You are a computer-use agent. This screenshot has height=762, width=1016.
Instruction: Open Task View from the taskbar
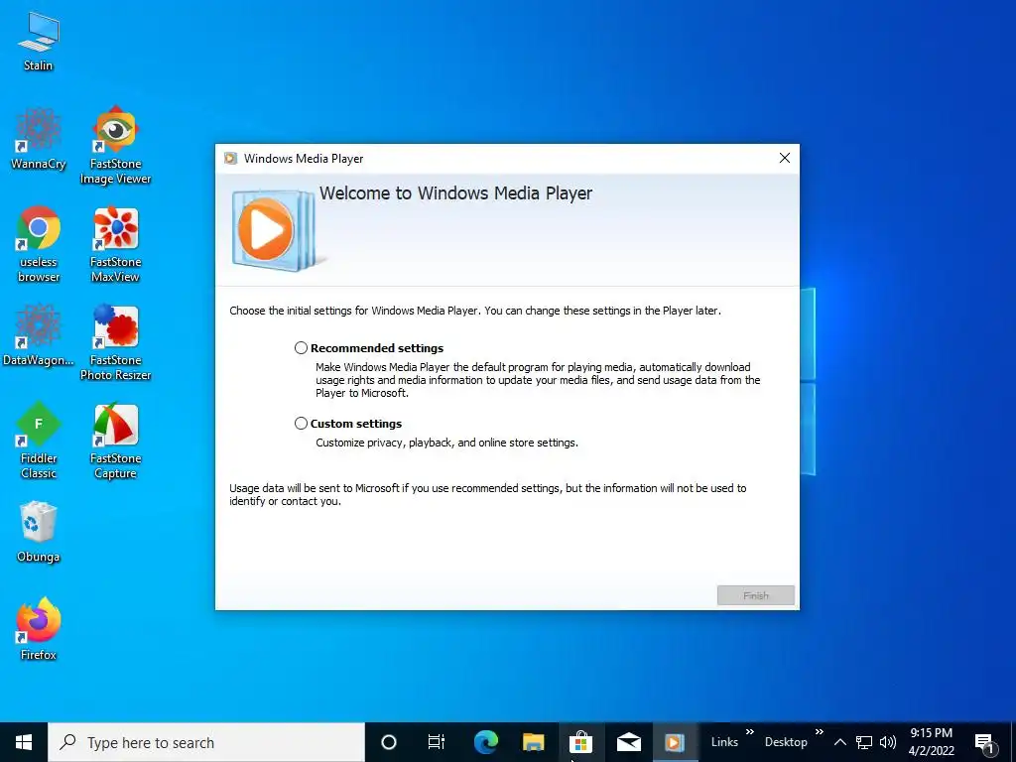click(437, 742)
